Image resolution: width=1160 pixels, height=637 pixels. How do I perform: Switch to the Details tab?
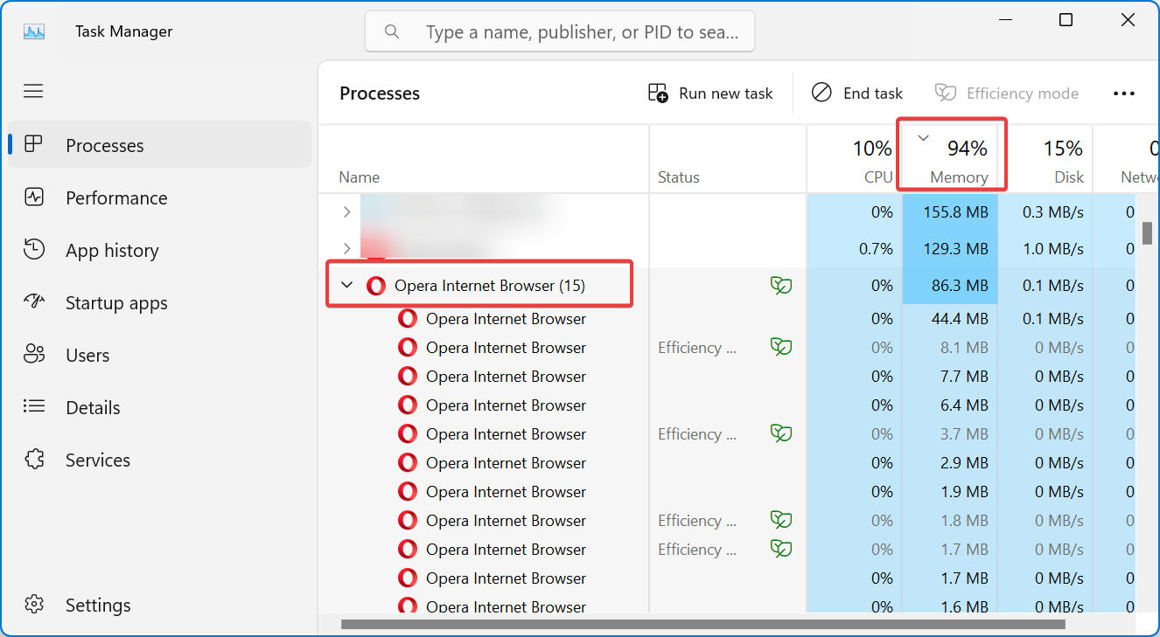point(93,407)
